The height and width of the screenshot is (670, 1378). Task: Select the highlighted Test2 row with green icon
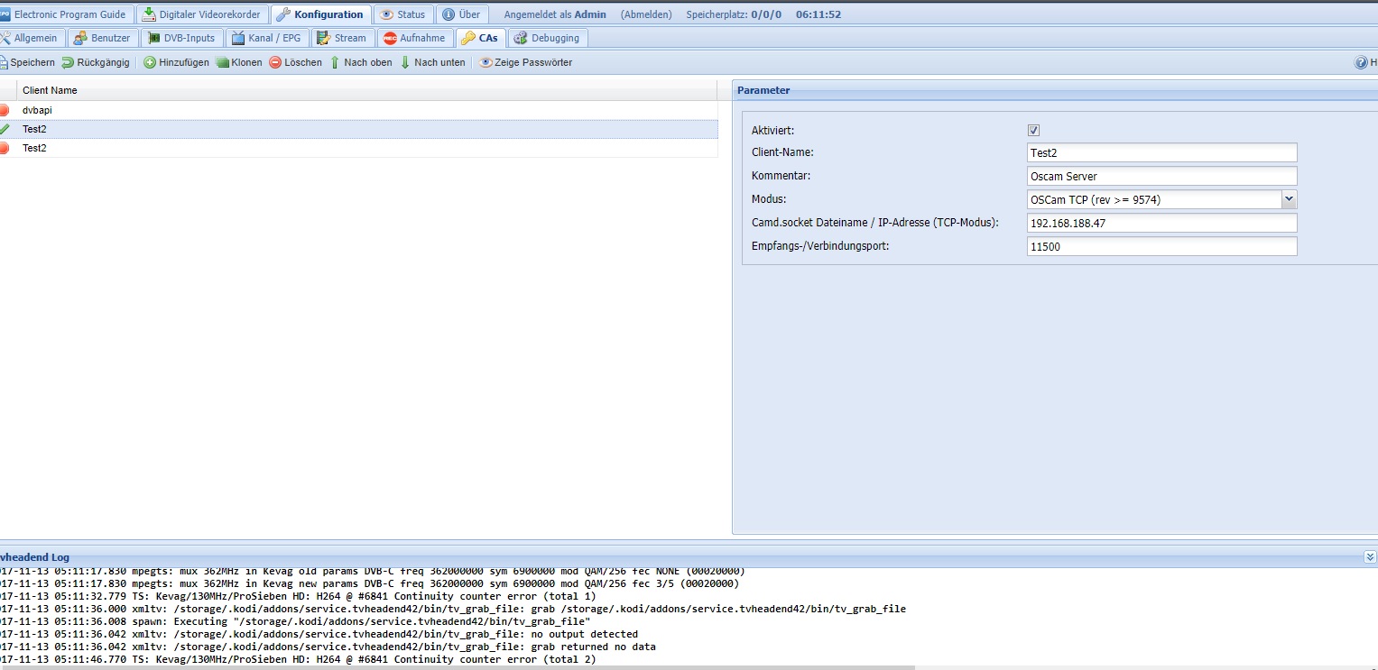click(x=359, y=129)
